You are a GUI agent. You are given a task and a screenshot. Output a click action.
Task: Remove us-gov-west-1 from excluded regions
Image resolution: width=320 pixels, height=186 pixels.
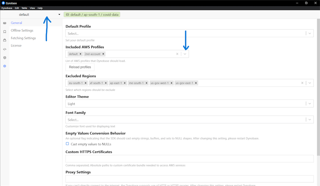(x=172, y=83)
